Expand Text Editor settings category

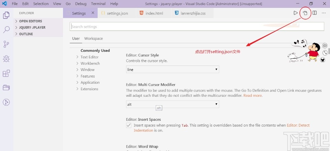[90, 57]
